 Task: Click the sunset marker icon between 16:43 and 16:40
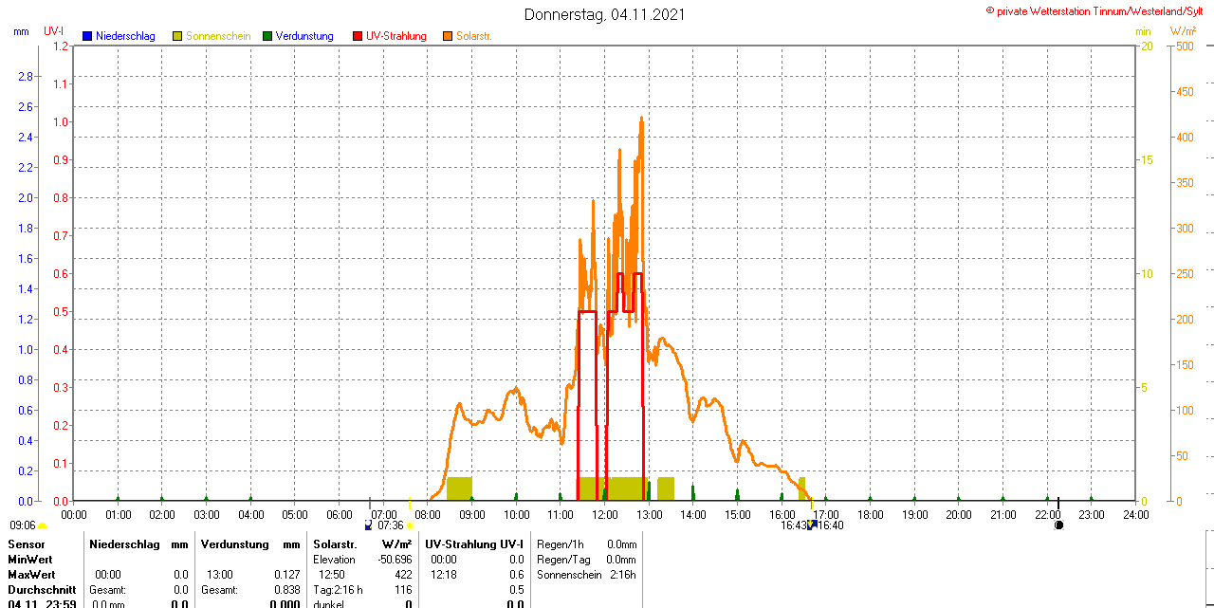pos(813,525)
